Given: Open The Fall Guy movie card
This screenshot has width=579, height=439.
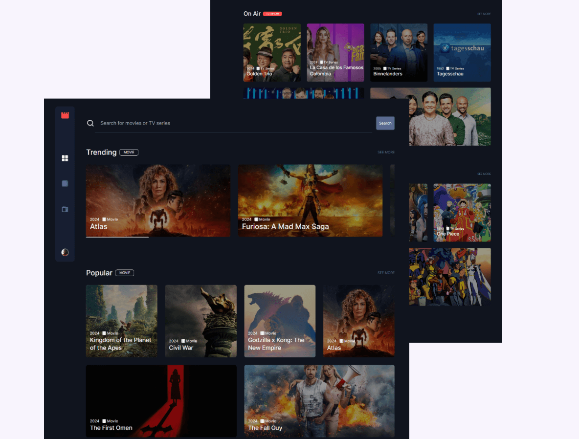Looking at the screenshot, I should click(319, 401).
